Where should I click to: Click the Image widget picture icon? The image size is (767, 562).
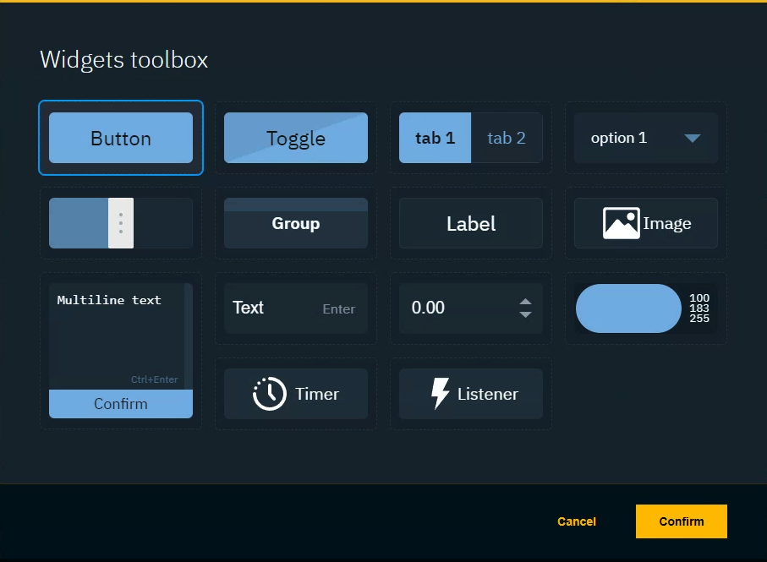coord(621,223)
